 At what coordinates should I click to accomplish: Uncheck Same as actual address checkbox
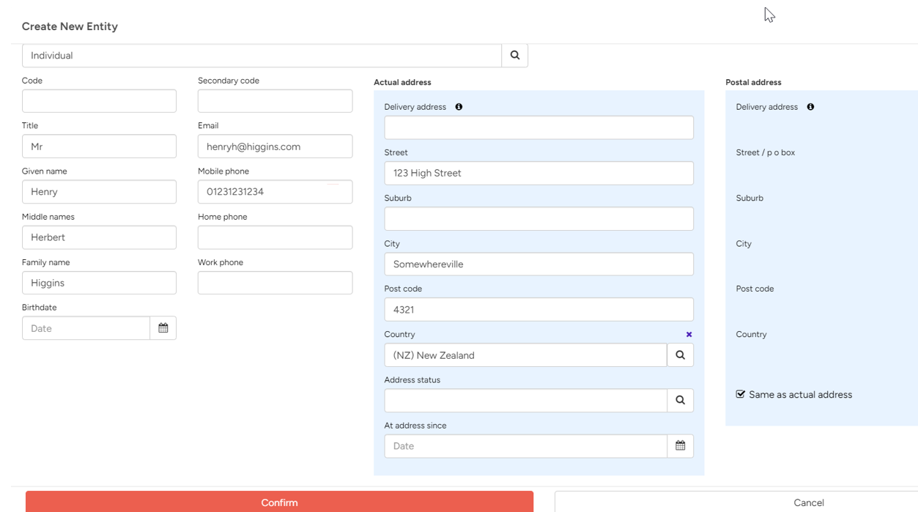[x=741, y=394]
